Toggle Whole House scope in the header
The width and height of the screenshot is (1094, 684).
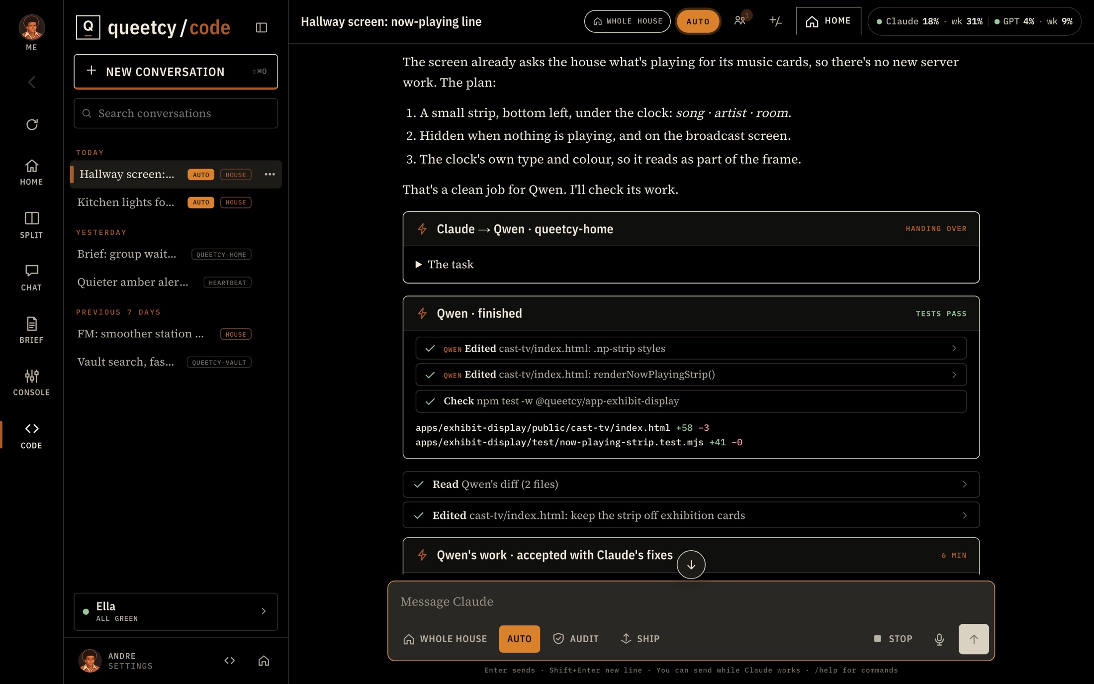pyautogui.click(x=627, y=21)
